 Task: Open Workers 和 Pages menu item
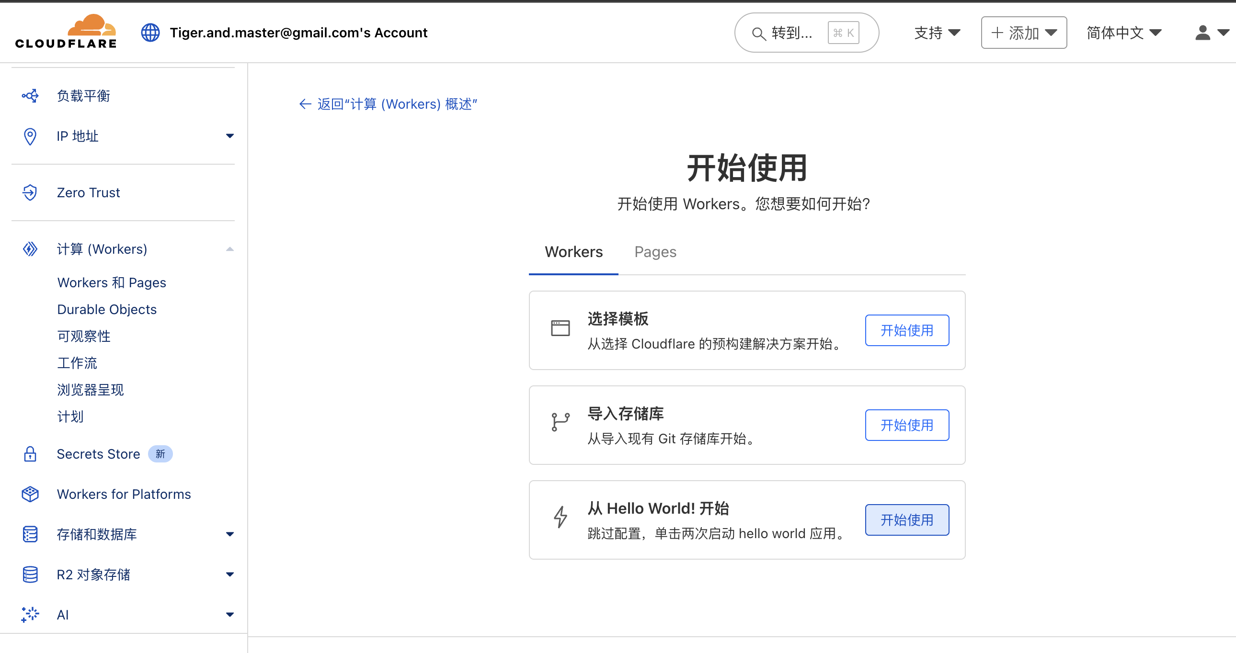(111, 282)
